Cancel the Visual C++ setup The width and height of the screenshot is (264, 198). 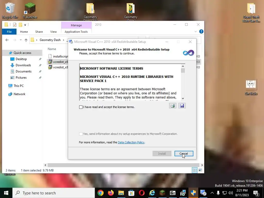tap(184, 154)
